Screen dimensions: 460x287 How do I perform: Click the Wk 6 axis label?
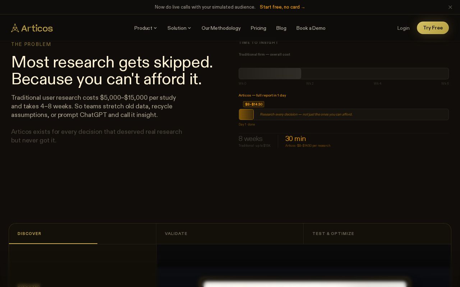445,84
